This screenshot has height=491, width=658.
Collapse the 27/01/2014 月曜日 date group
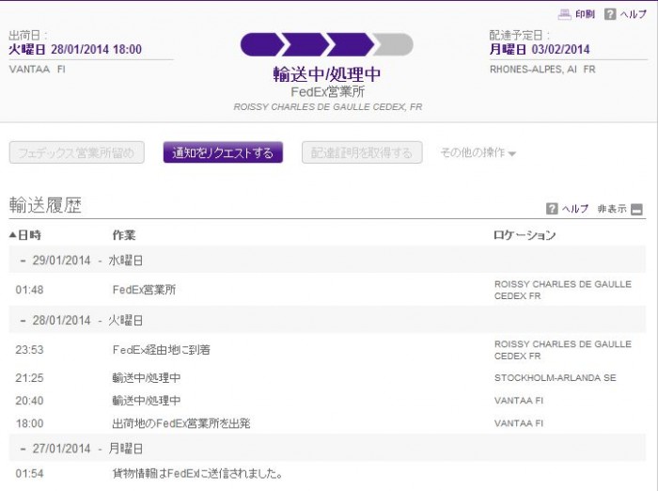click(23, 449)
